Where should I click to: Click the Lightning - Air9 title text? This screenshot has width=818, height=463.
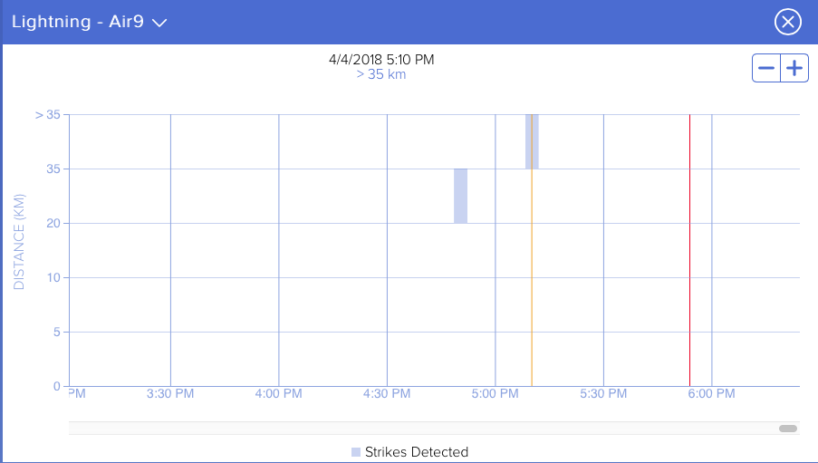pos(78,23)
